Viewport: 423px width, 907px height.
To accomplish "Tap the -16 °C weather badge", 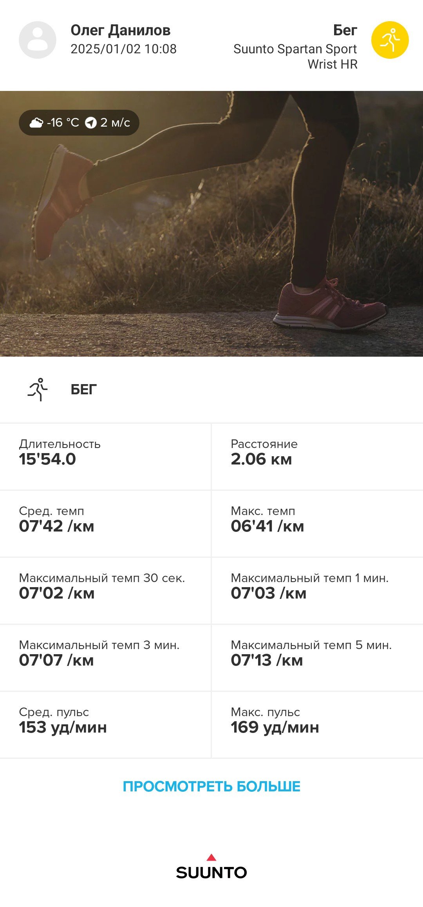I will [79, 123].
